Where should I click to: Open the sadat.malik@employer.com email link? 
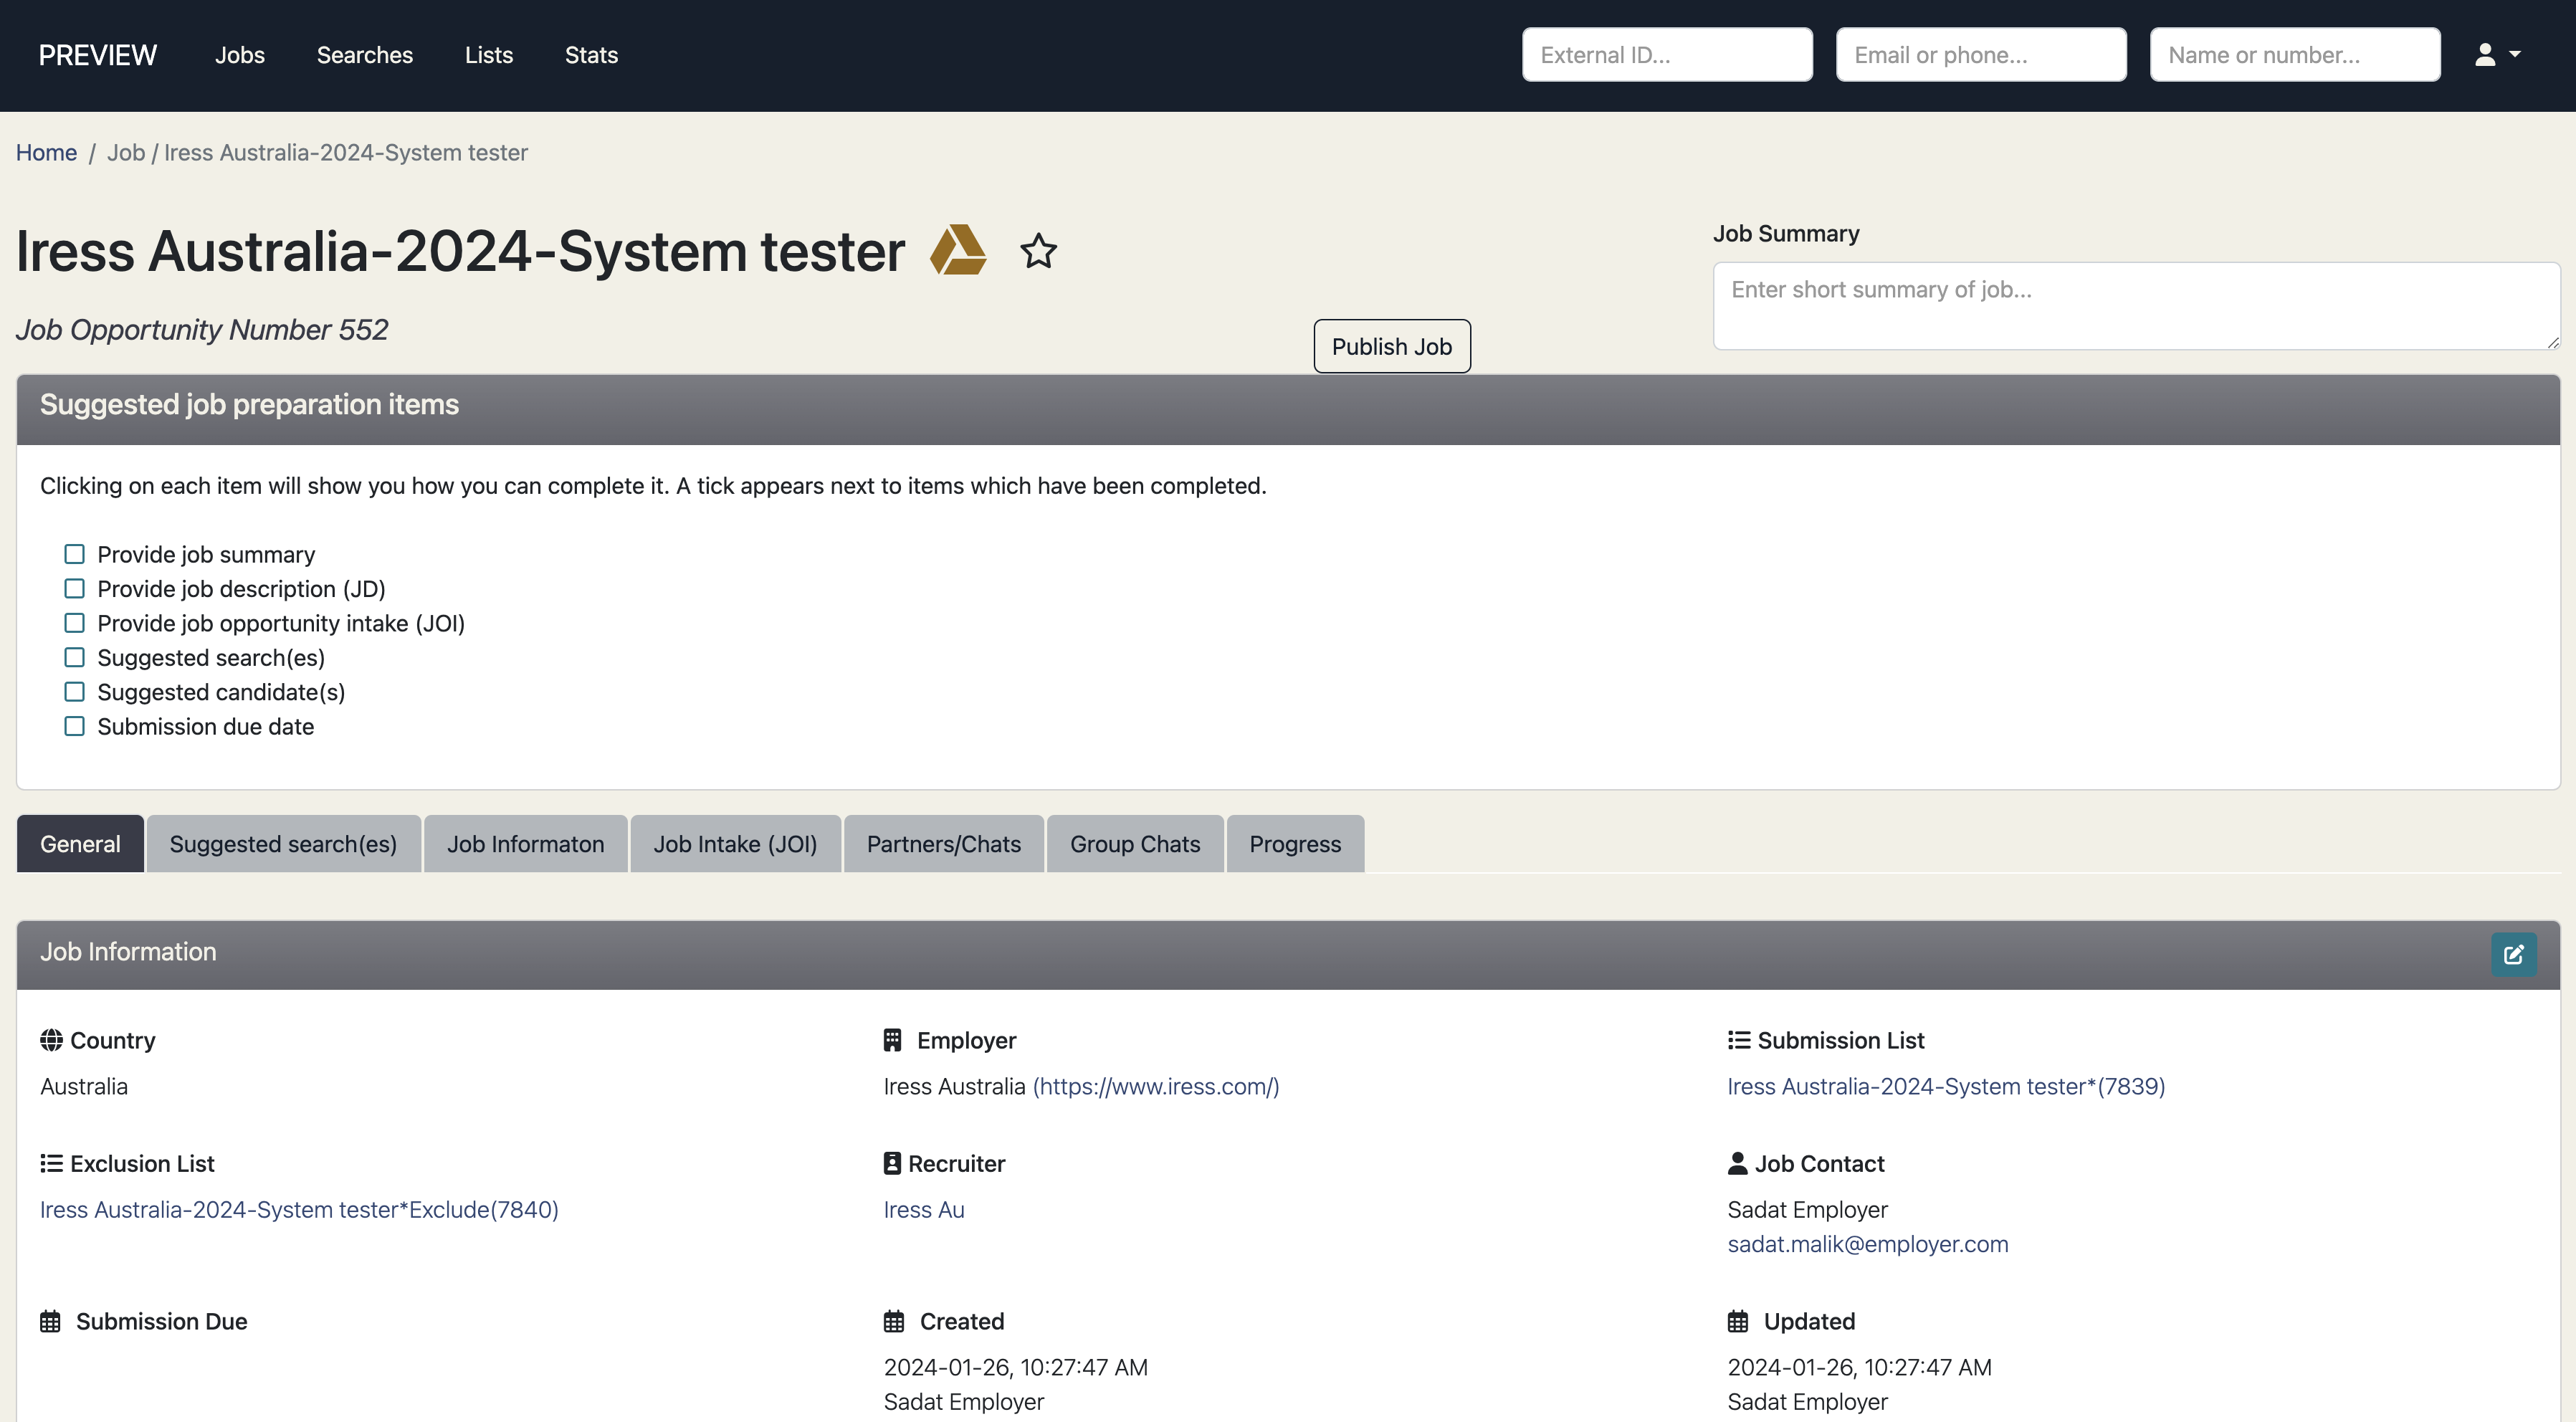coord(1867,1244)
